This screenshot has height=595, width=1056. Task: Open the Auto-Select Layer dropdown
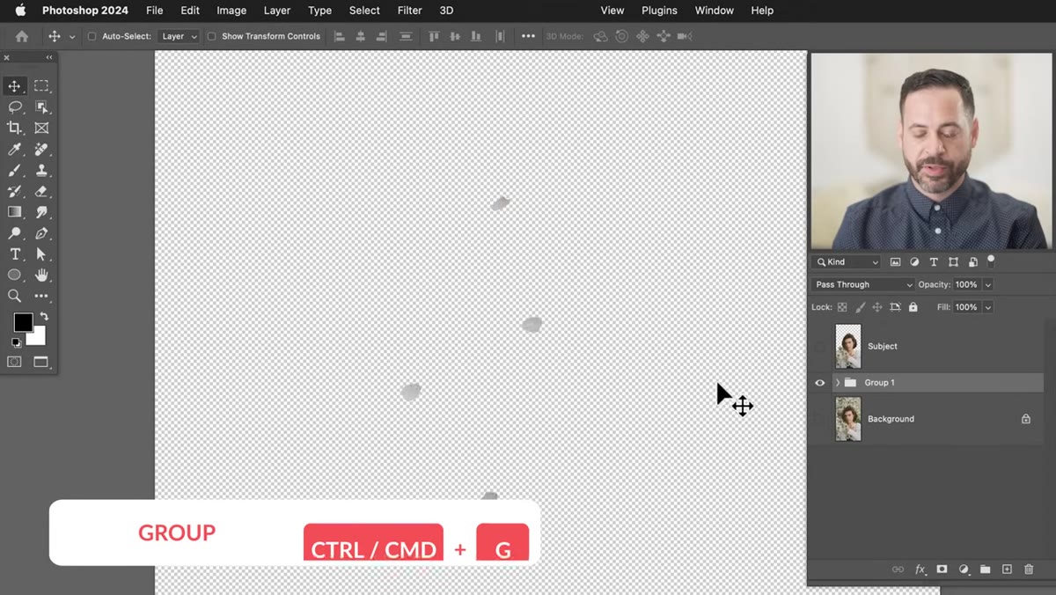coord(179,36)
